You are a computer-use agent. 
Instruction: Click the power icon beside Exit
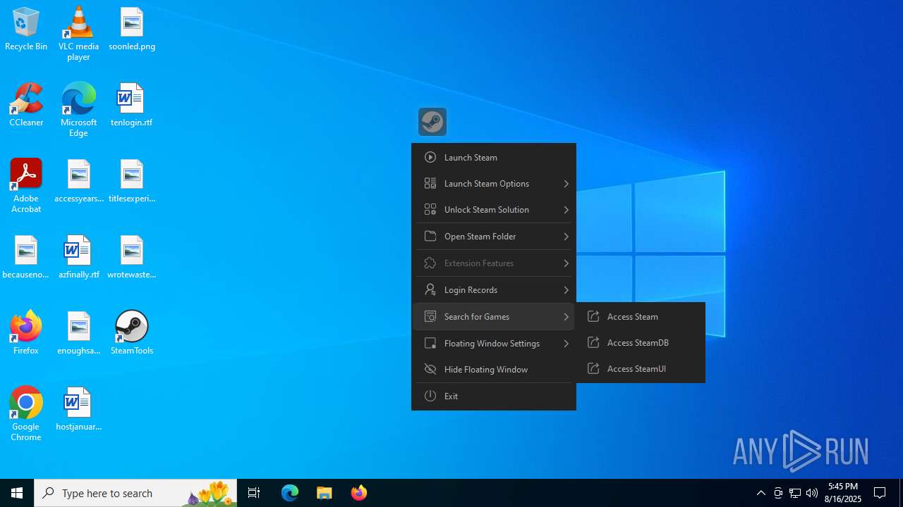430,396
